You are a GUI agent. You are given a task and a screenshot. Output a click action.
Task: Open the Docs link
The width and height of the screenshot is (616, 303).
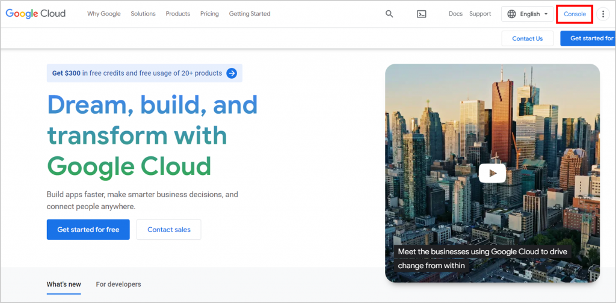456,14
